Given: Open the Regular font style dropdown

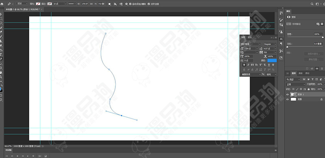Looking at the screenshot, I should pyautogui.click(x=270, y=44).
